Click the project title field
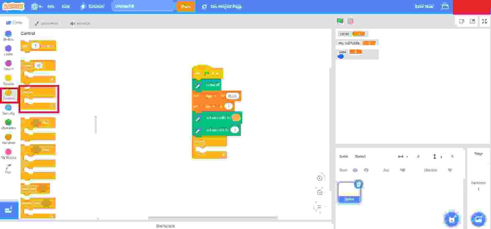This screenshot has width=491, height=229. point(143,6)
